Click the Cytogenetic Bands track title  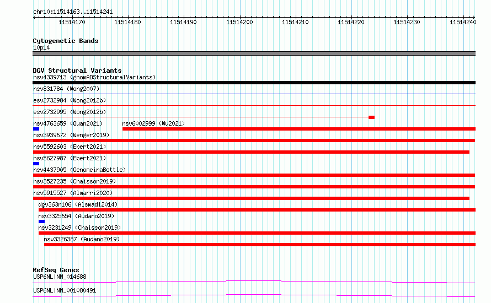coord(66,41)
